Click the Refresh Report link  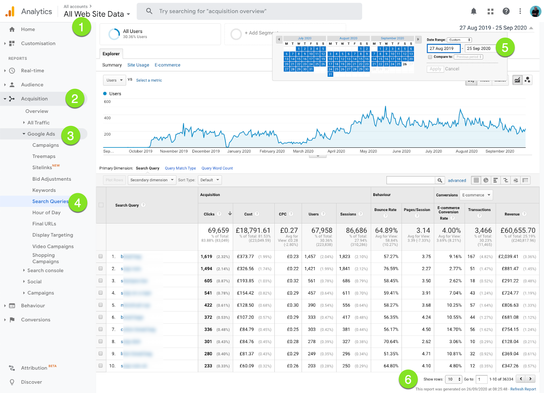point(523,389)
